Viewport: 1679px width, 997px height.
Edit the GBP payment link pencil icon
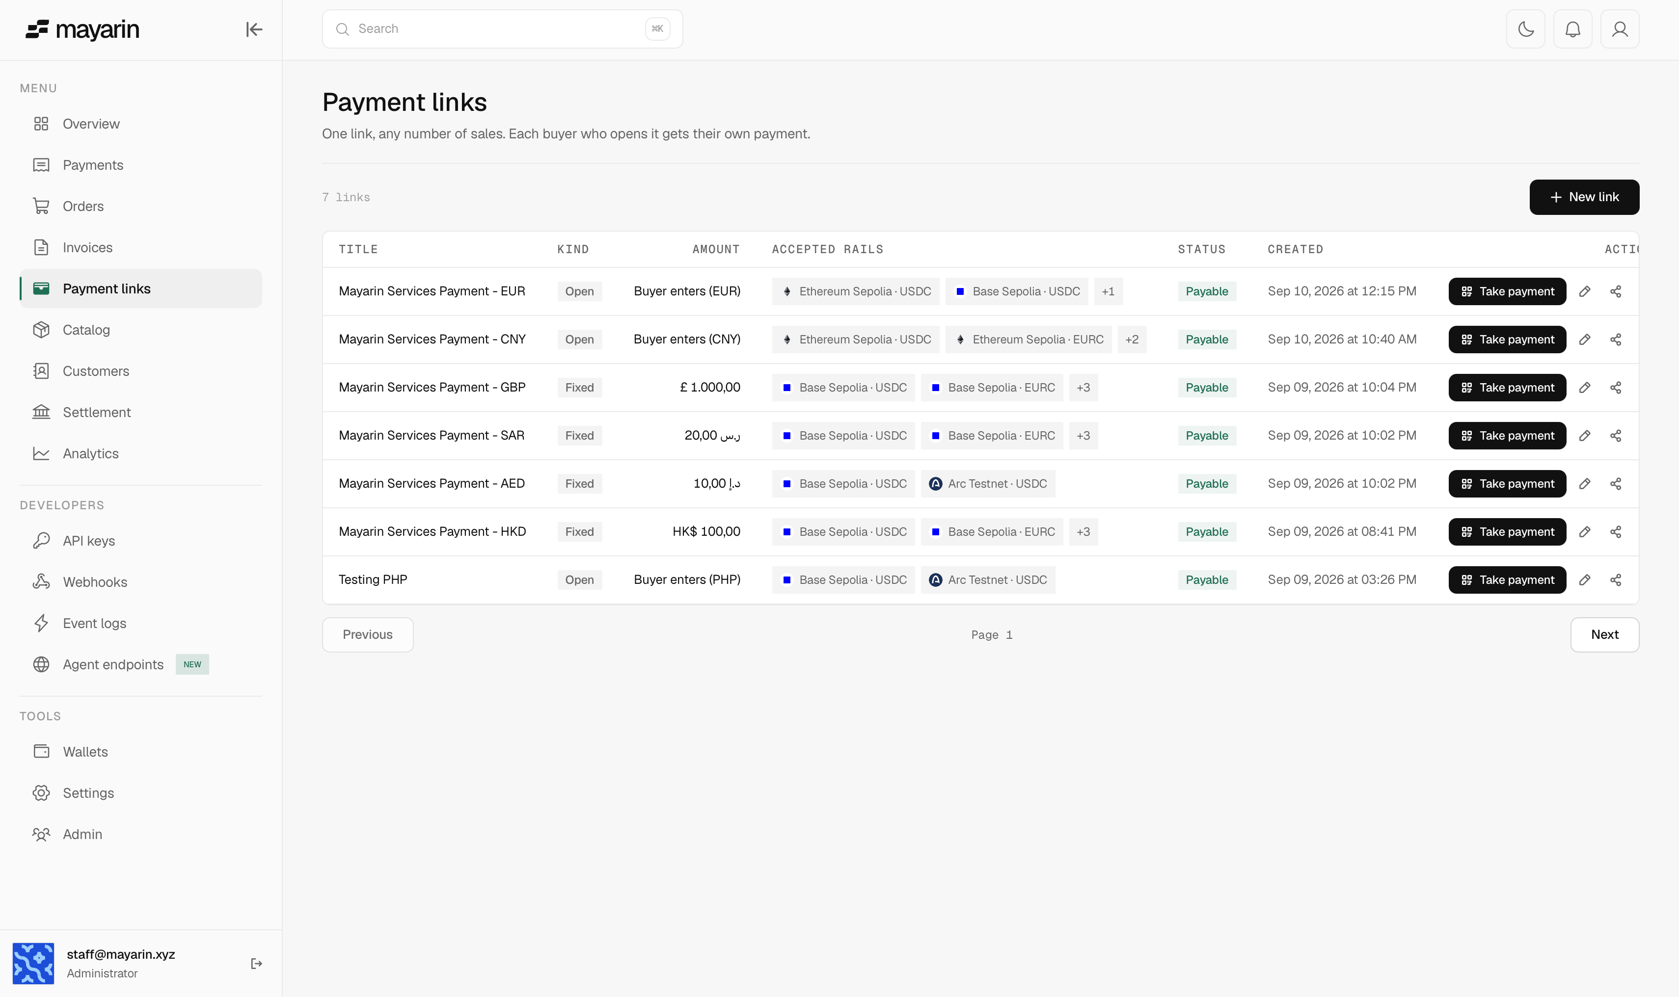[x=1585, y=388]
